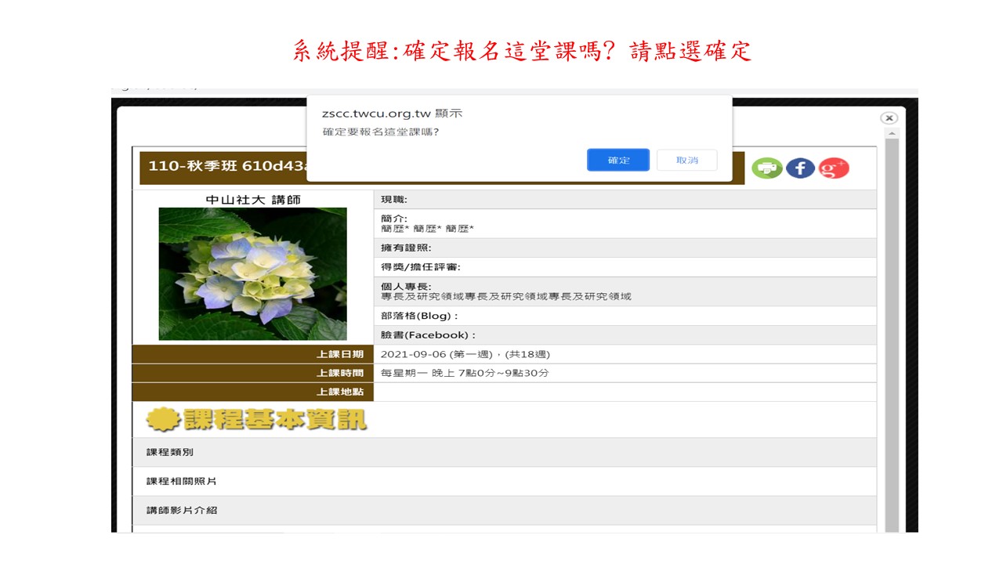Viewport: 1003px width, 564px height.
Task: Click the 每星期一 晚上 time value
Action: (x=465, y=373)
